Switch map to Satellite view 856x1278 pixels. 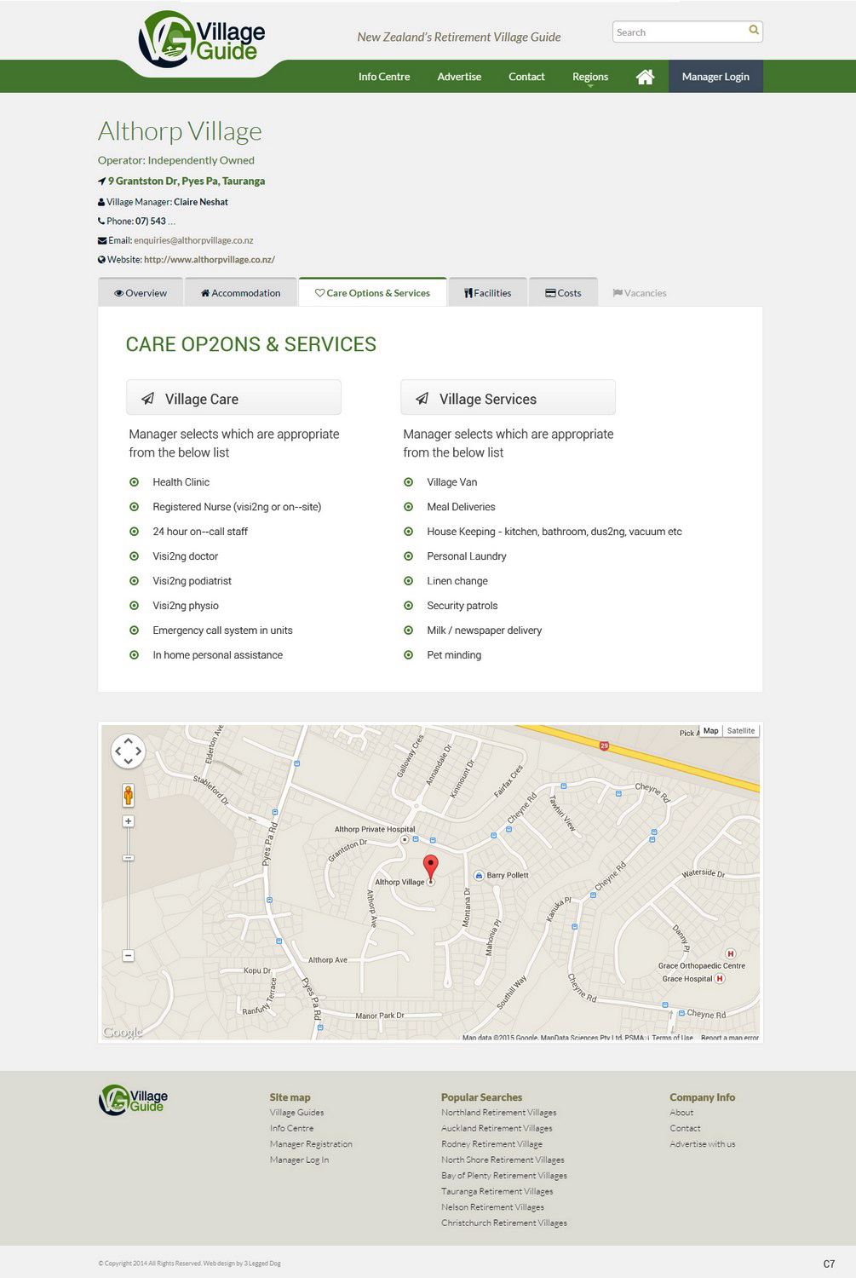pos(740,730)
